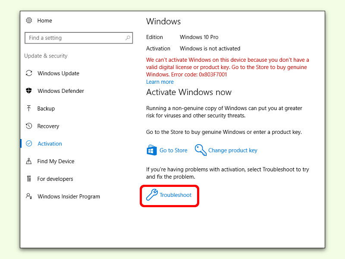Click the Recovery clock icon
This screenshot has height=259, width=345.
tap(29, 126)
